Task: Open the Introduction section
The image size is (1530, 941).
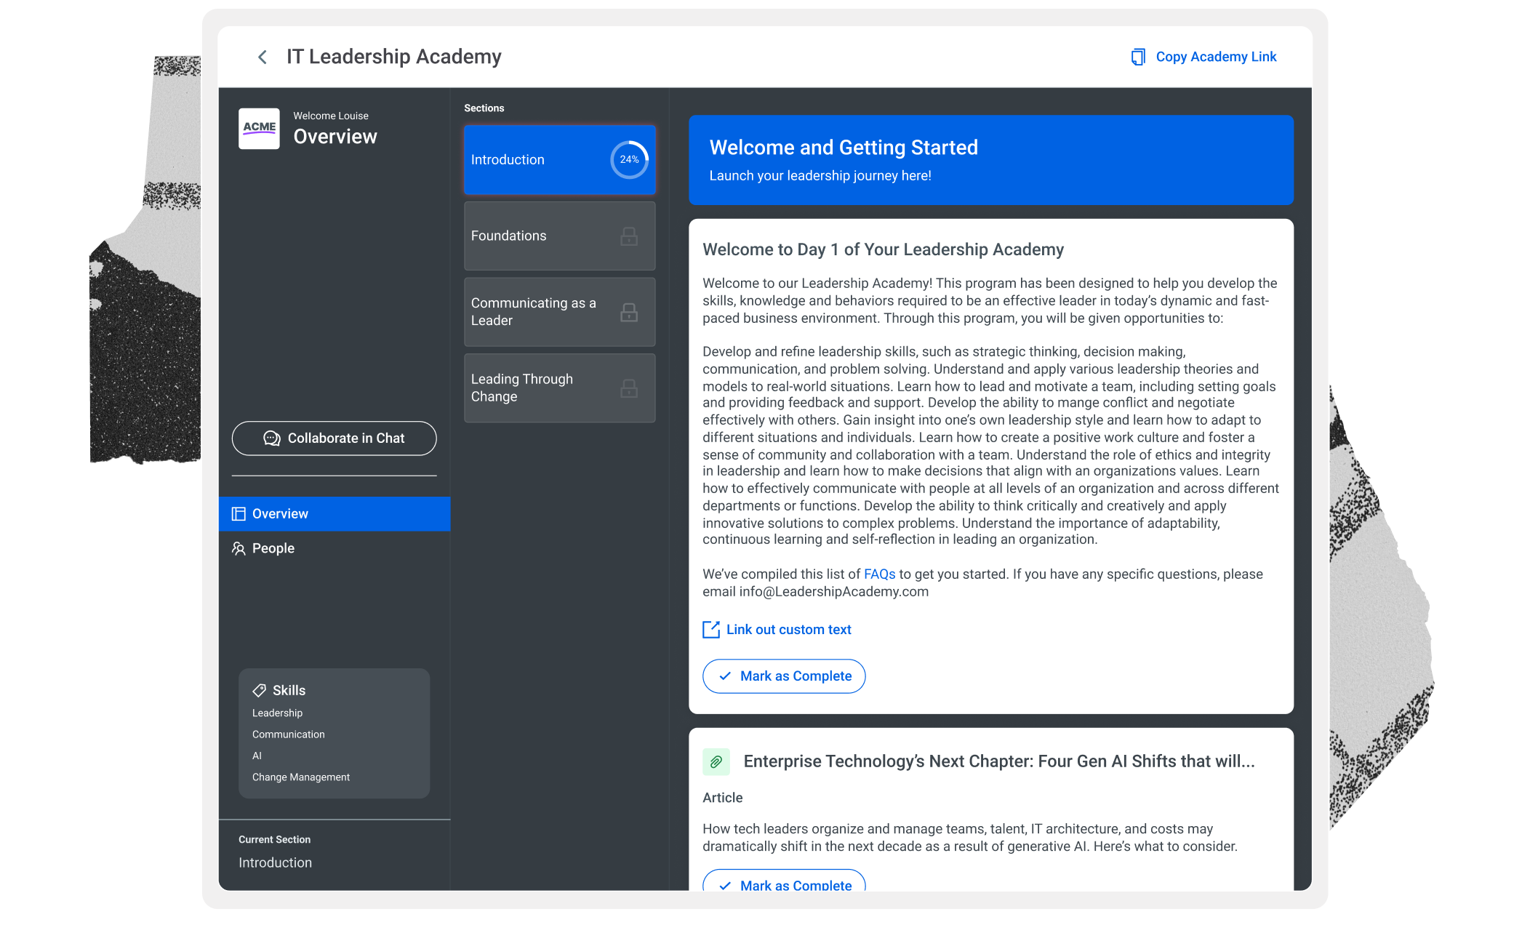Action: pyautogui.click(x=559, y=160)
